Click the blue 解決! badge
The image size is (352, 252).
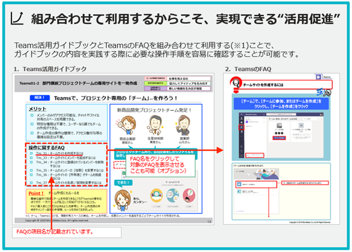click(40, 98)
